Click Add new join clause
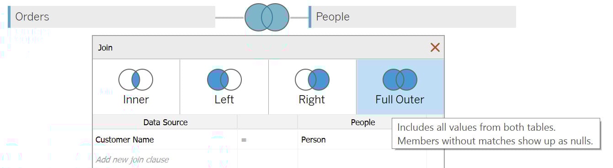The width and height of the screenshot is (613, 168). coord(132,160)
